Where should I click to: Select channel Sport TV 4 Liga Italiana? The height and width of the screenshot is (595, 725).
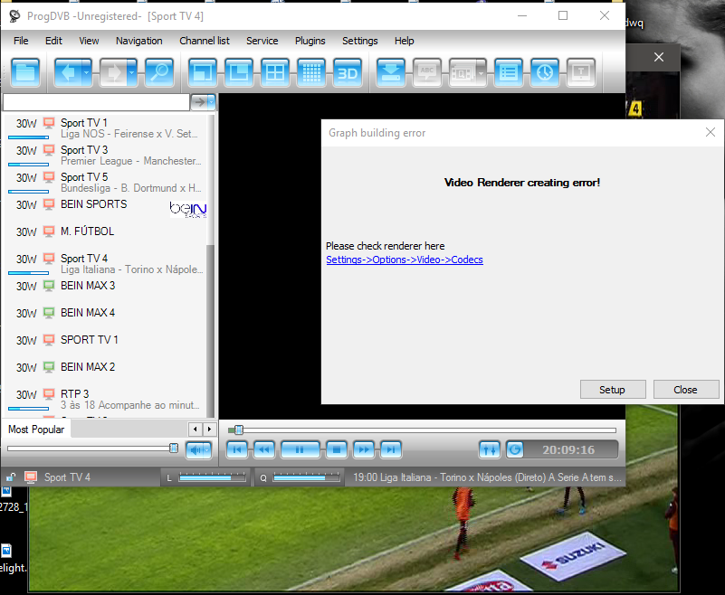point(105,264)
